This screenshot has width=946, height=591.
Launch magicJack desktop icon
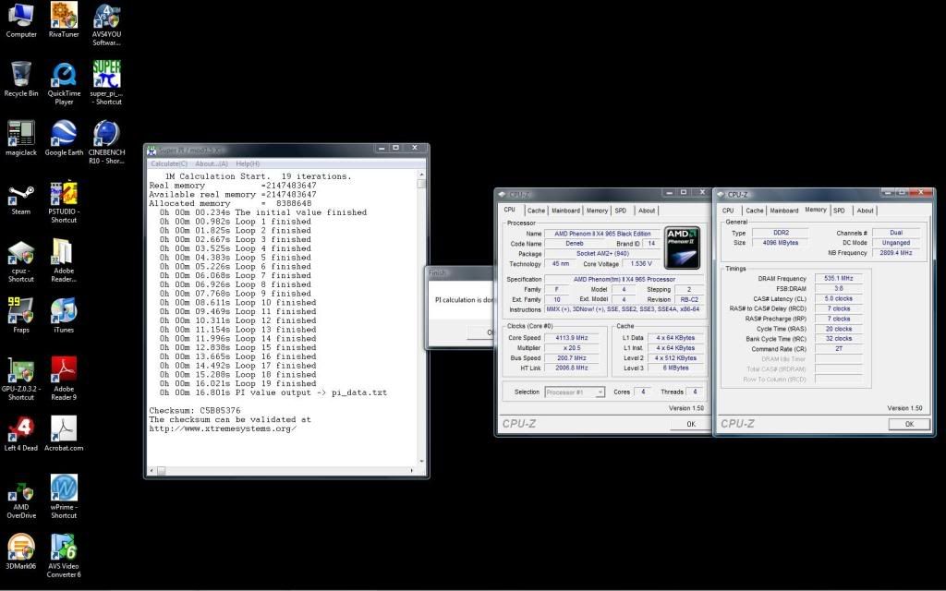(21, 139)
